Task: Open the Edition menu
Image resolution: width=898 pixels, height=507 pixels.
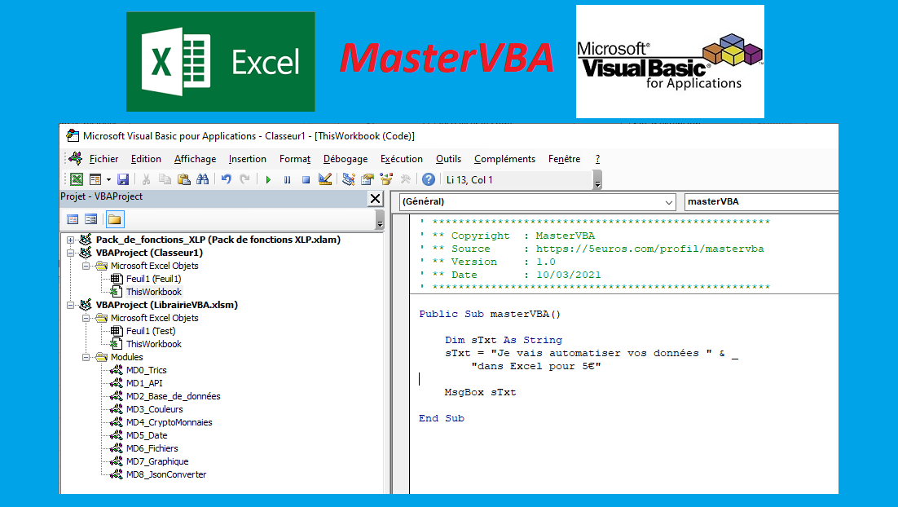Action: pos(146,159)
